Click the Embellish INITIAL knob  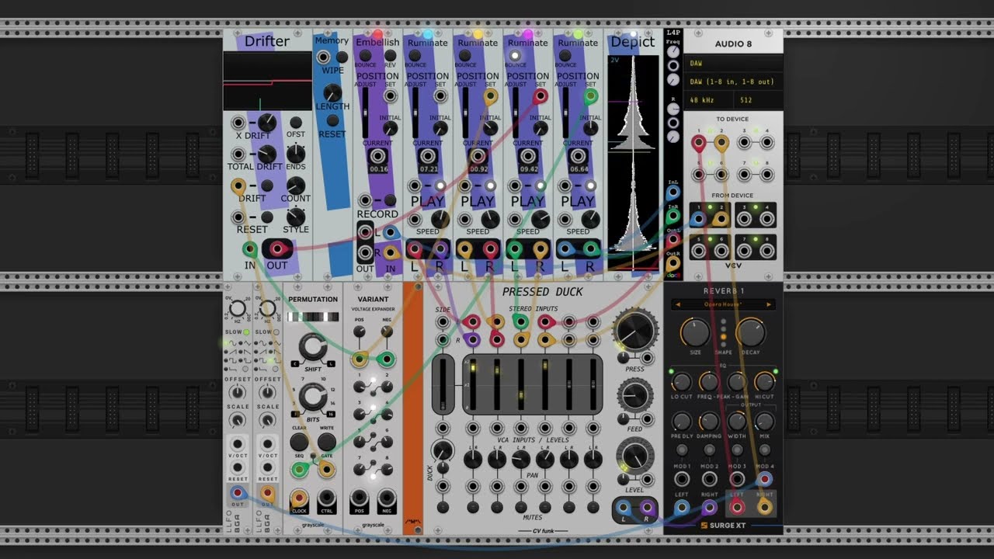click(x=390, y=129)
